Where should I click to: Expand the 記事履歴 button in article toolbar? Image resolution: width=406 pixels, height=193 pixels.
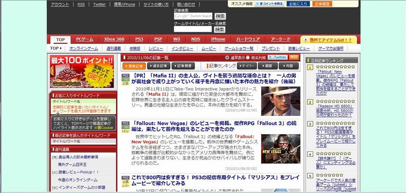[x=183, y=66]
